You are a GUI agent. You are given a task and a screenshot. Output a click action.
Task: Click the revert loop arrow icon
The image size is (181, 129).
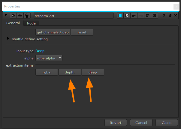[148, 16]
